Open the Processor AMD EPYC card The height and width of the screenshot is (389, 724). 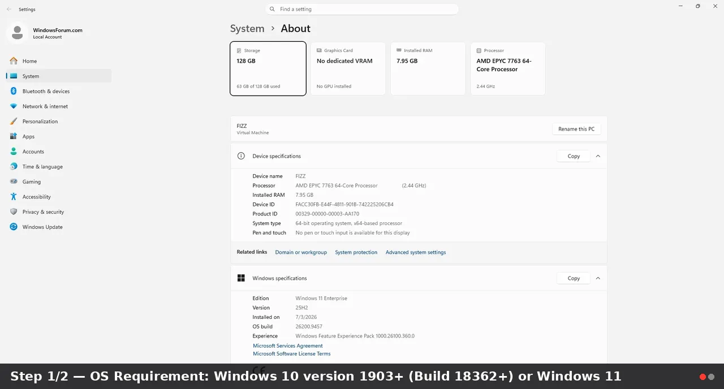(508, 68)
